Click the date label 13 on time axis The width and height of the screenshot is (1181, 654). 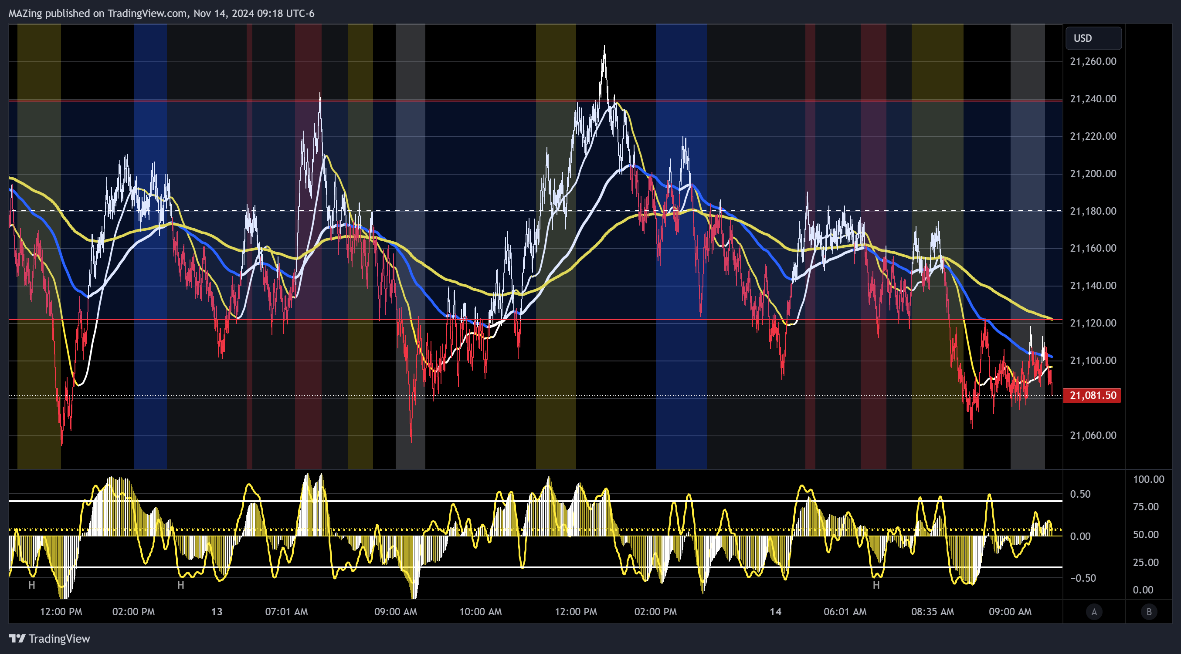pyautogui.click(x=217, y=612)
